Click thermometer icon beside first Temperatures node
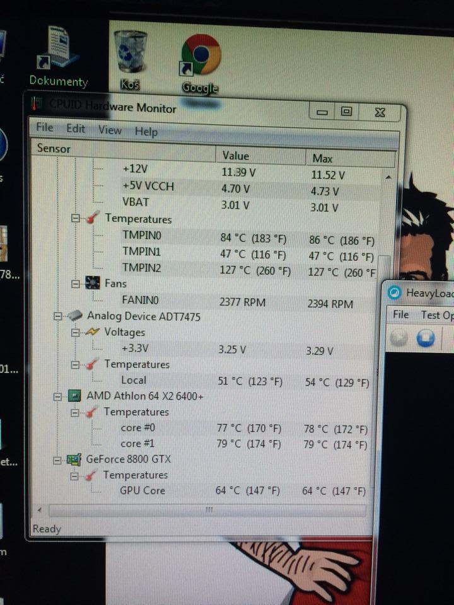Image resolution: width=454 pixels, height=605 pixels. click(93, 218)
